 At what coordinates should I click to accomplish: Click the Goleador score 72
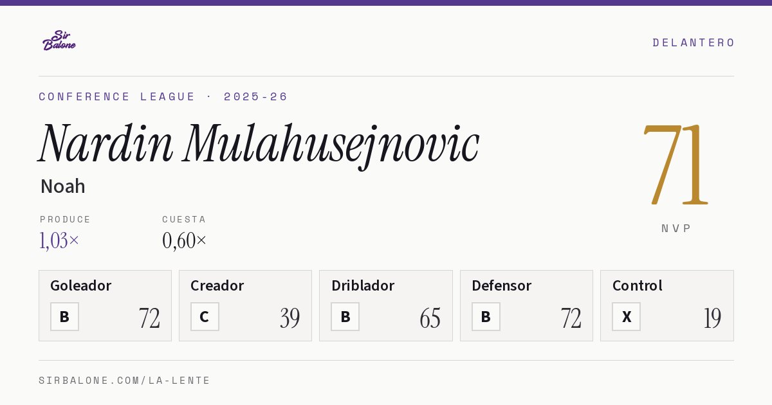[149, 318]
